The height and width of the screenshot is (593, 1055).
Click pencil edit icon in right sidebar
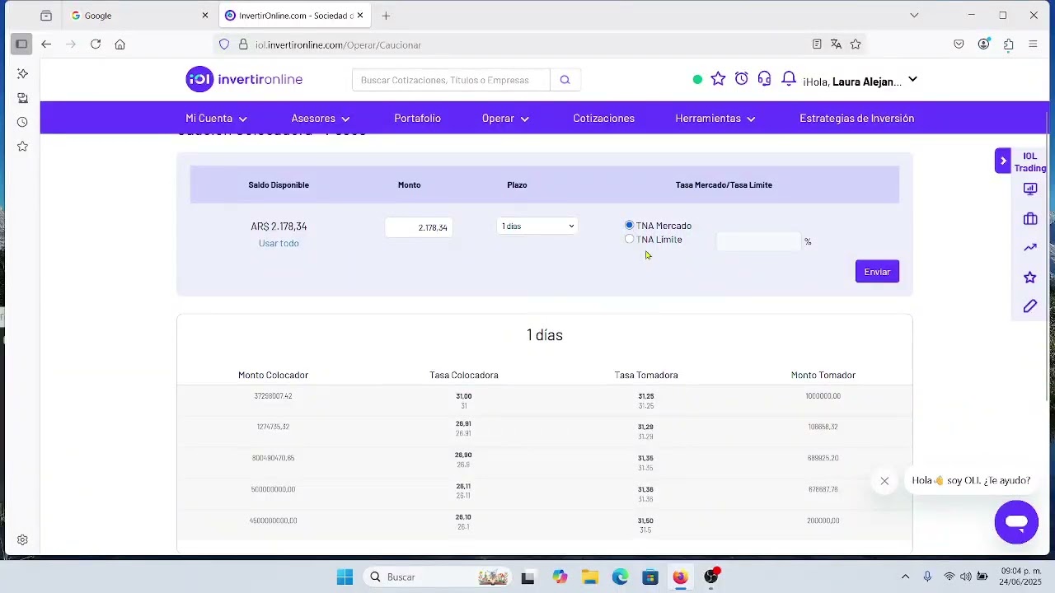(1030, 306)
